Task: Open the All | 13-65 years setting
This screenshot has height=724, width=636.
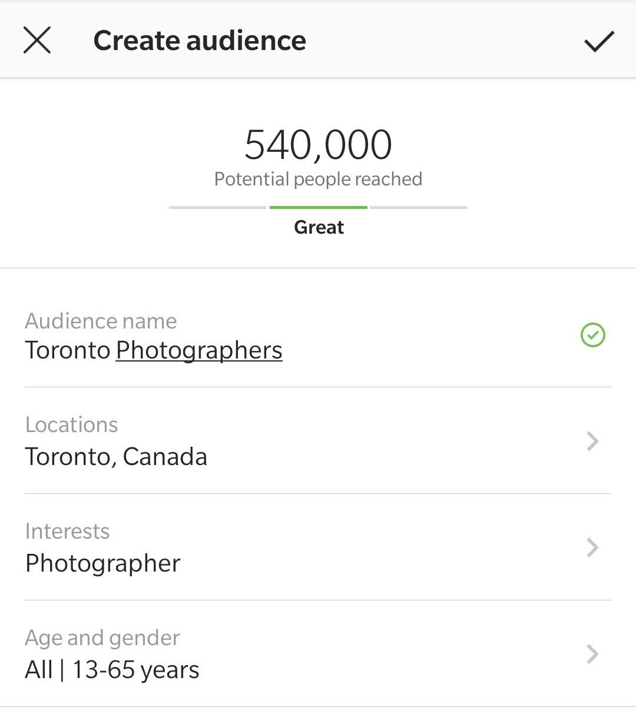Action: click(112, 670)
